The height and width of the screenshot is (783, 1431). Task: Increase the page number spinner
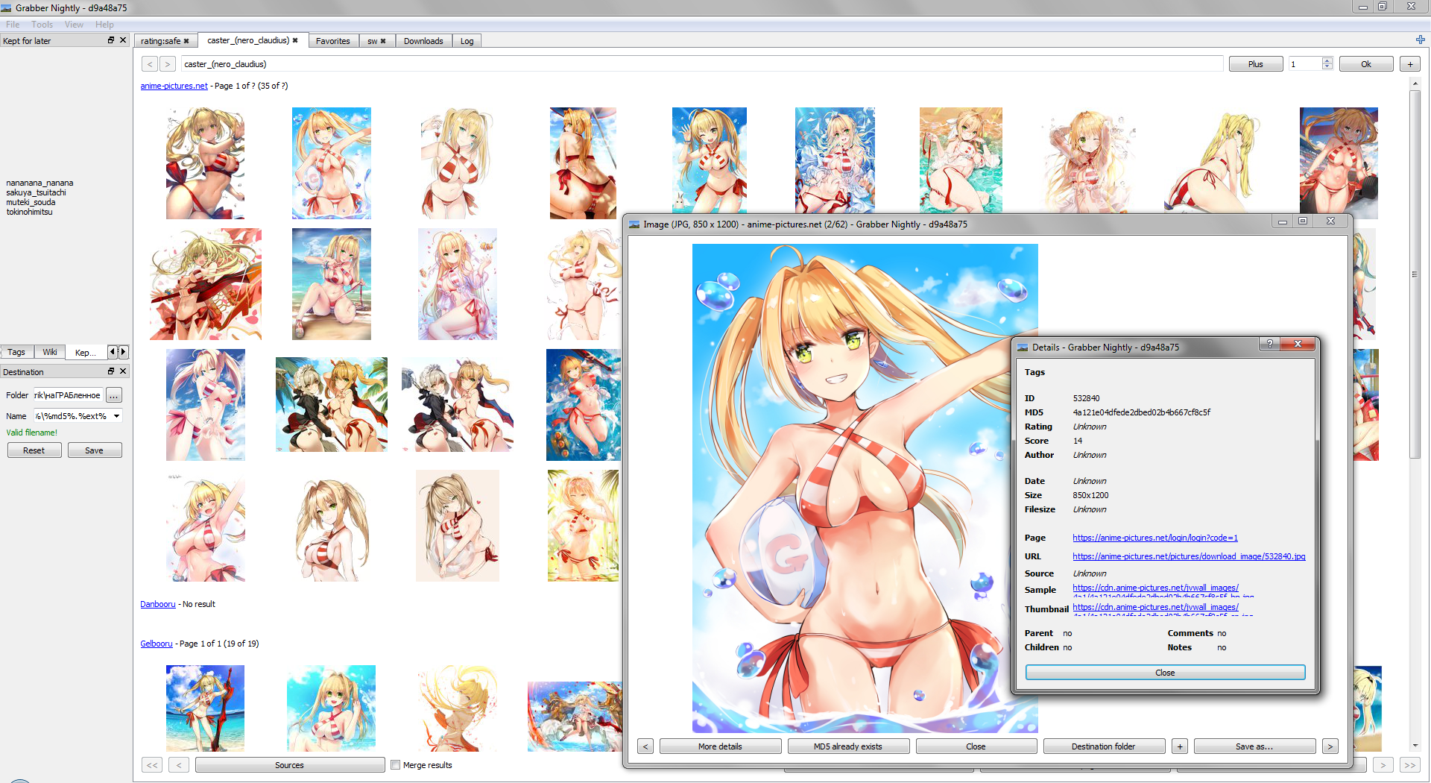(x=1327, y=60)
